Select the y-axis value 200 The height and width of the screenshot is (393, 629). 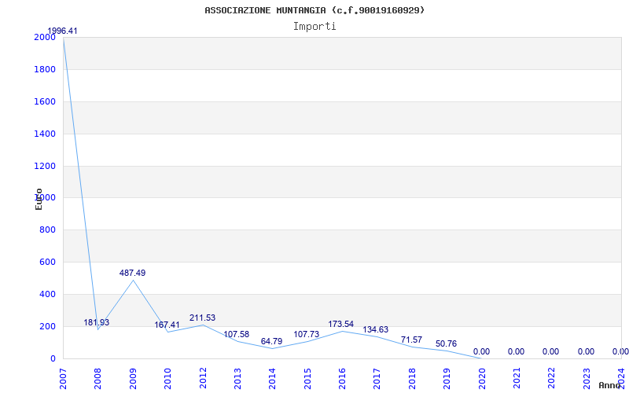pos(47,326)
